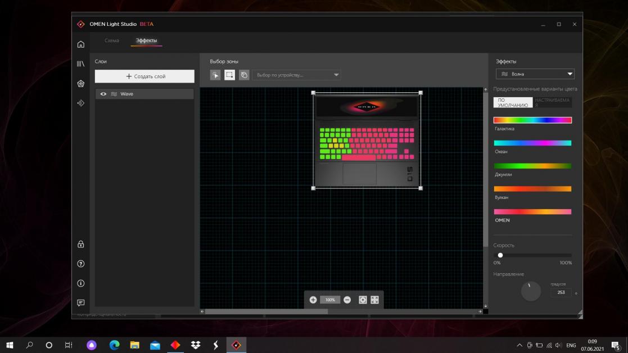Image resolution: width=628 pixels, height=353 pixels.
Task: Zoom in with the plus icon
Action: (313, 300)
